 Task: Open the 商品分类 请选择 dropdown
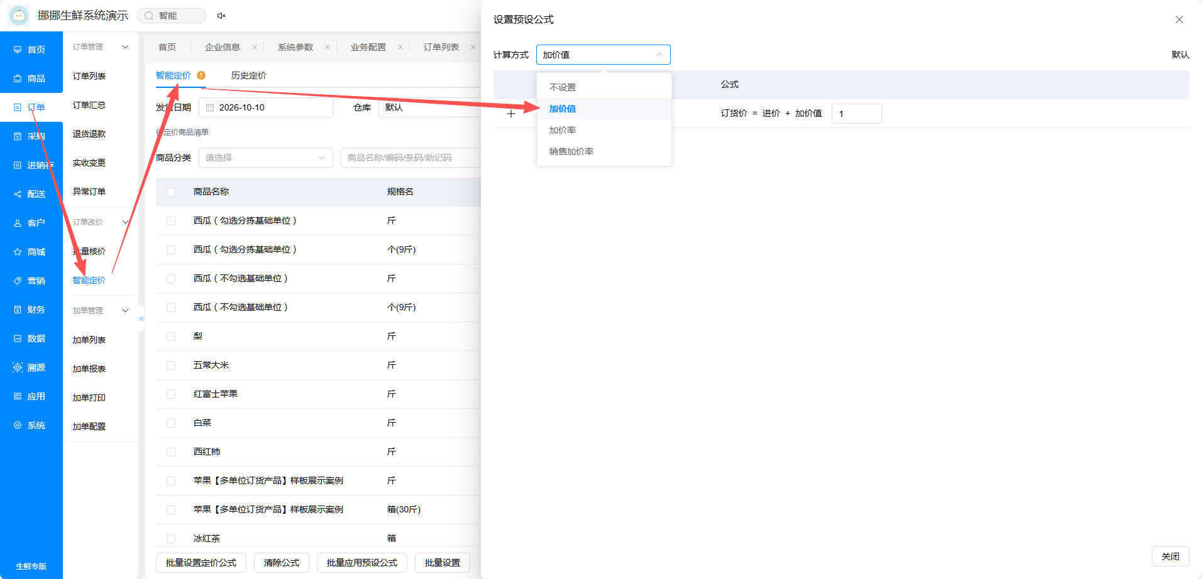[265, 158]
